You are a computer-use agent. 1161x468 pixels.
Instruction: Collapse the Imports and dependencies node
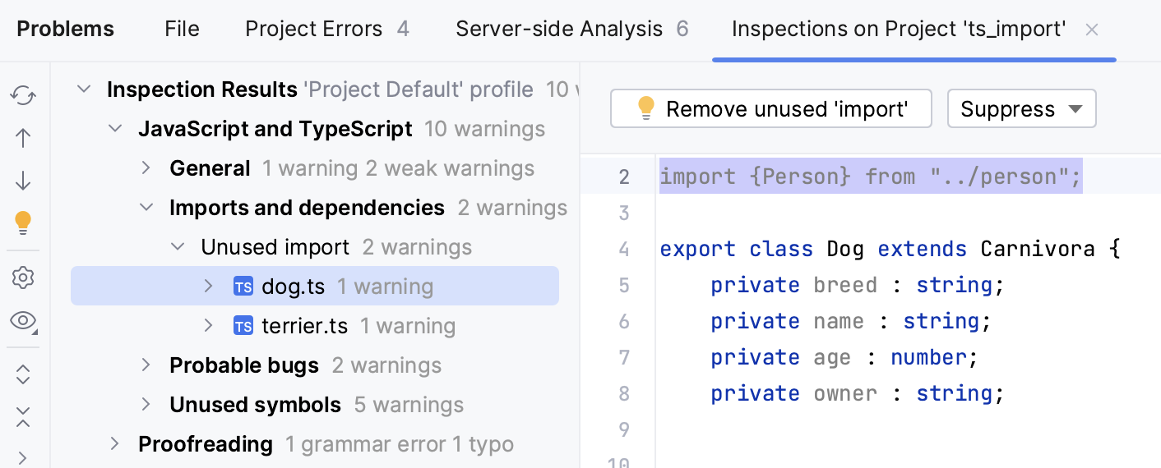pos(146,208)
